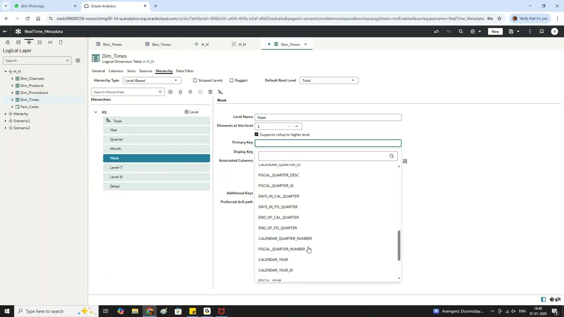Open the git status indicator
Viewport: 564px width, 317px height.
click(555, 299)
